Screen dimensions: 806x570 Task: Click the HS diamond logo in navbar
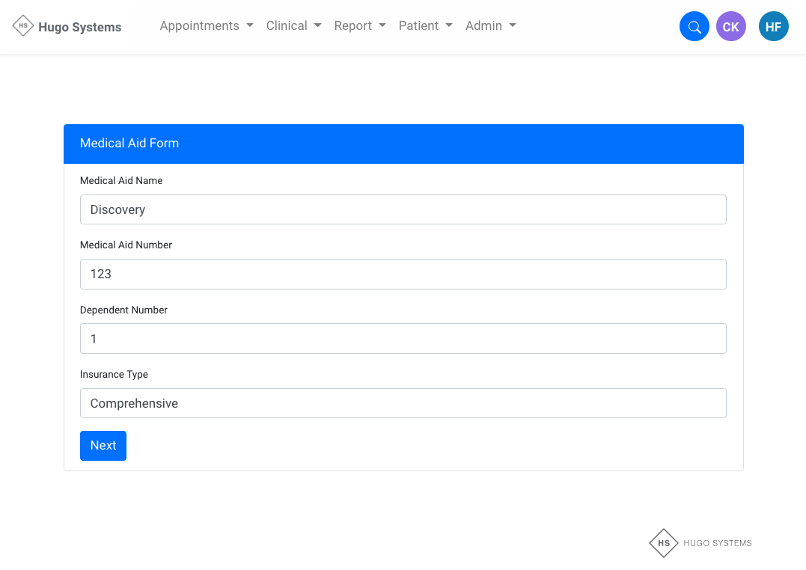click(23, 26)
